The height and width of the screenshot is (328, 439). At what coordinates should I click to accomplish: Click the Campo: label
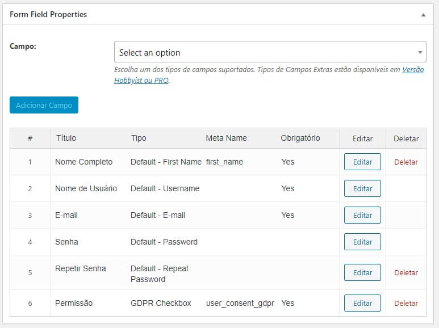click(x=23, y=46)
